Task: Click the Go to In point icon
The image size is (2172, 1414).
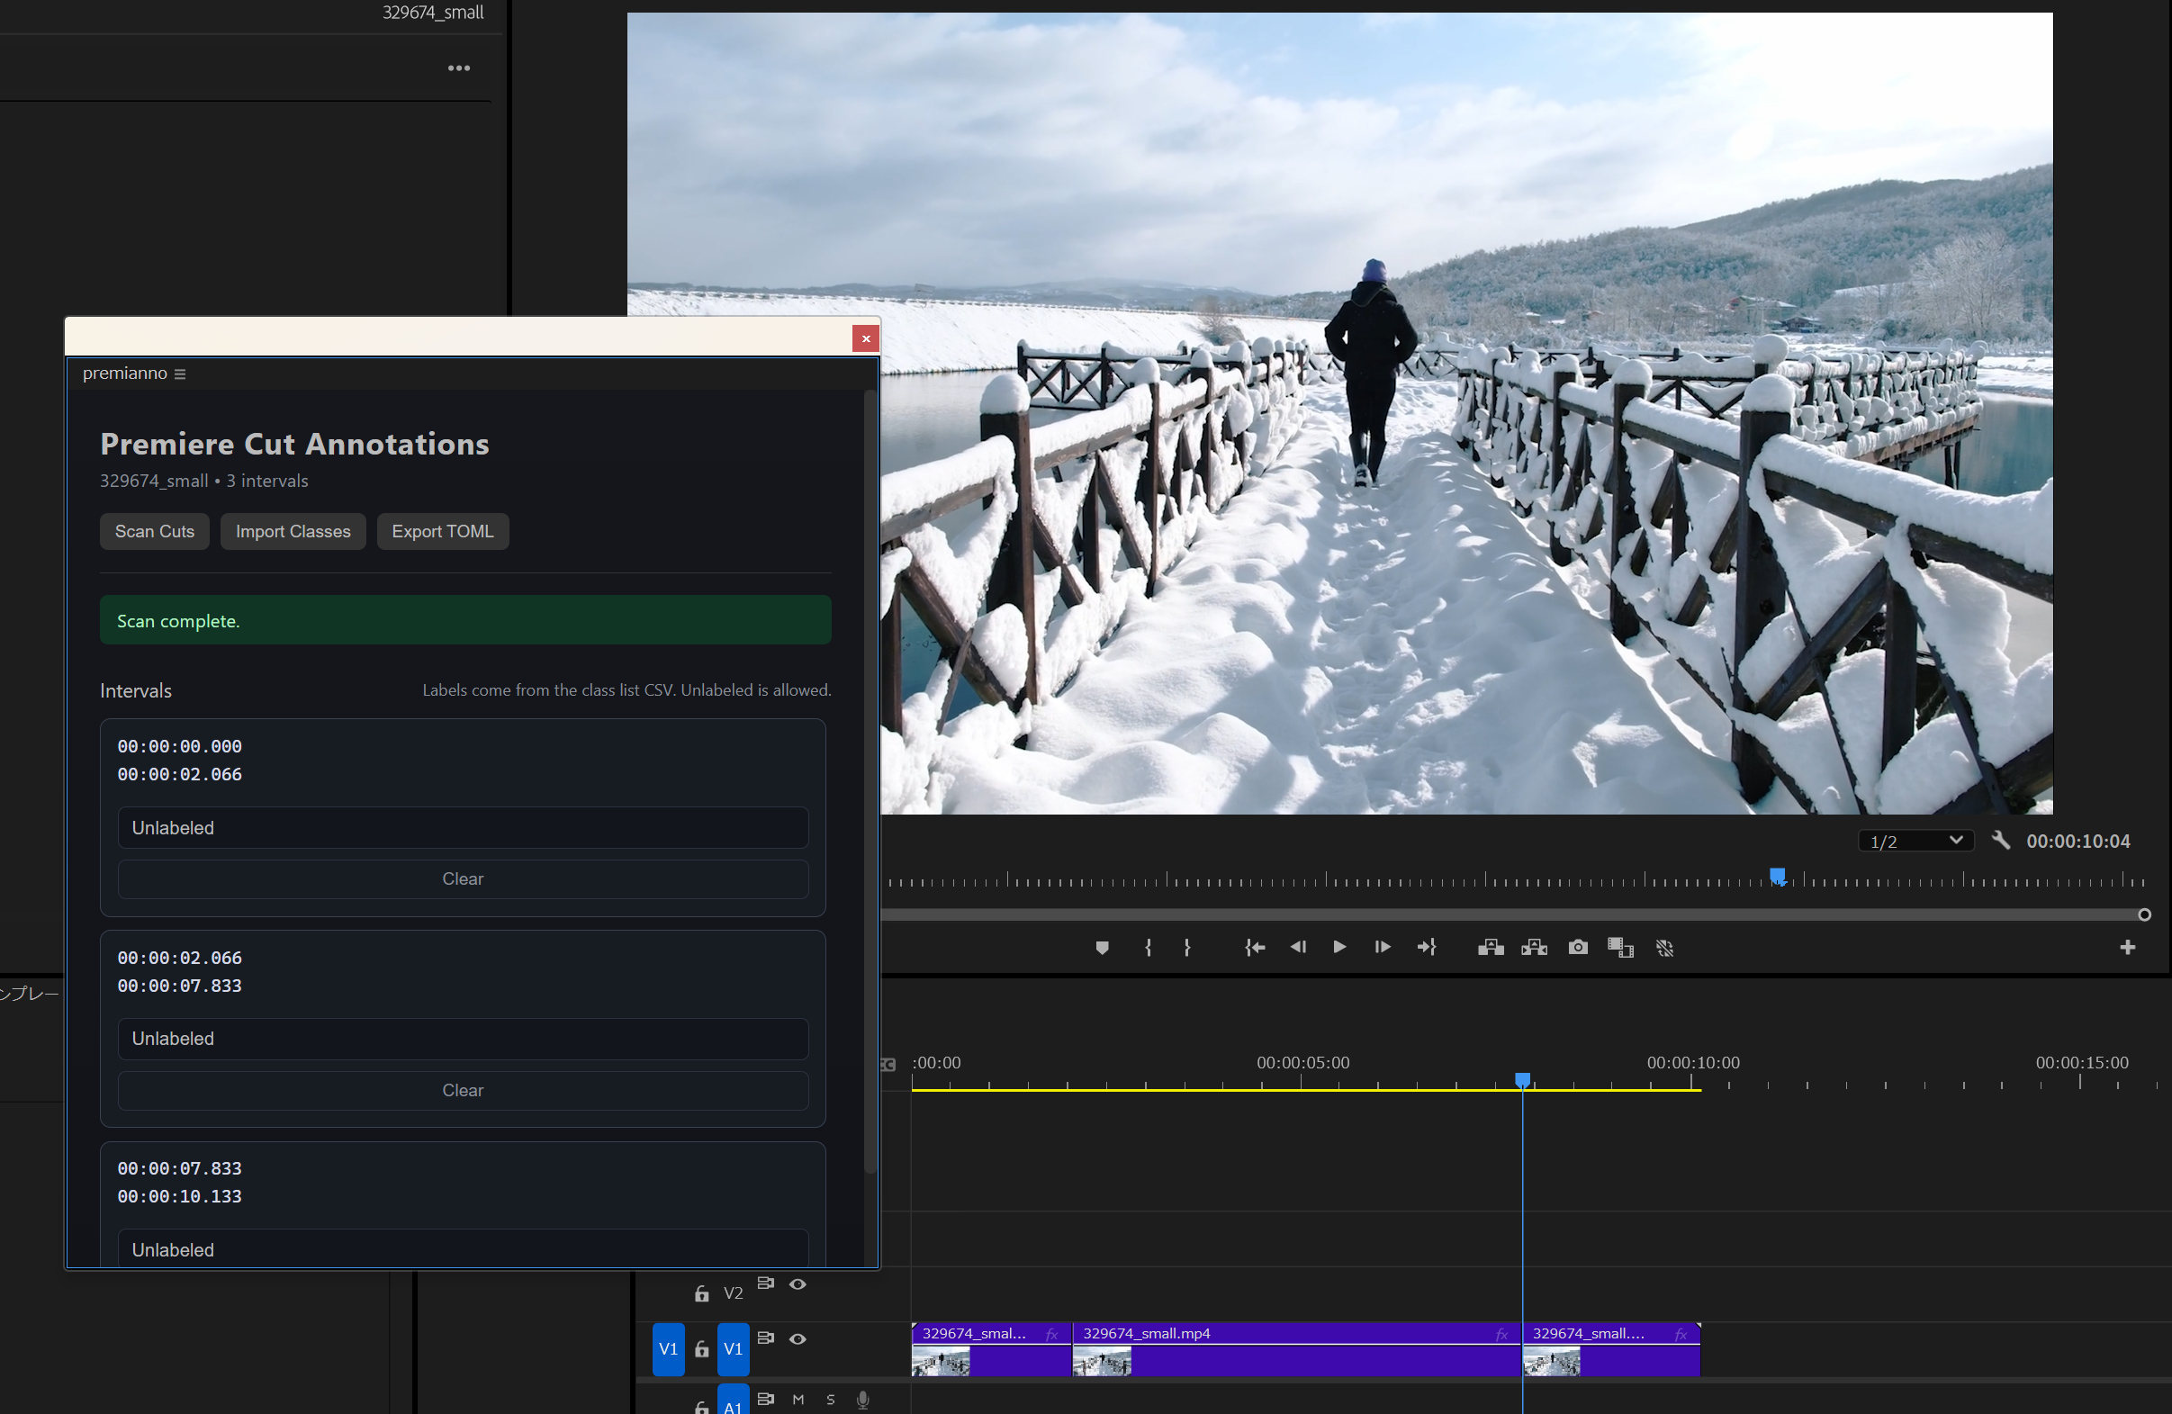Action: [x=1254, y=948]
